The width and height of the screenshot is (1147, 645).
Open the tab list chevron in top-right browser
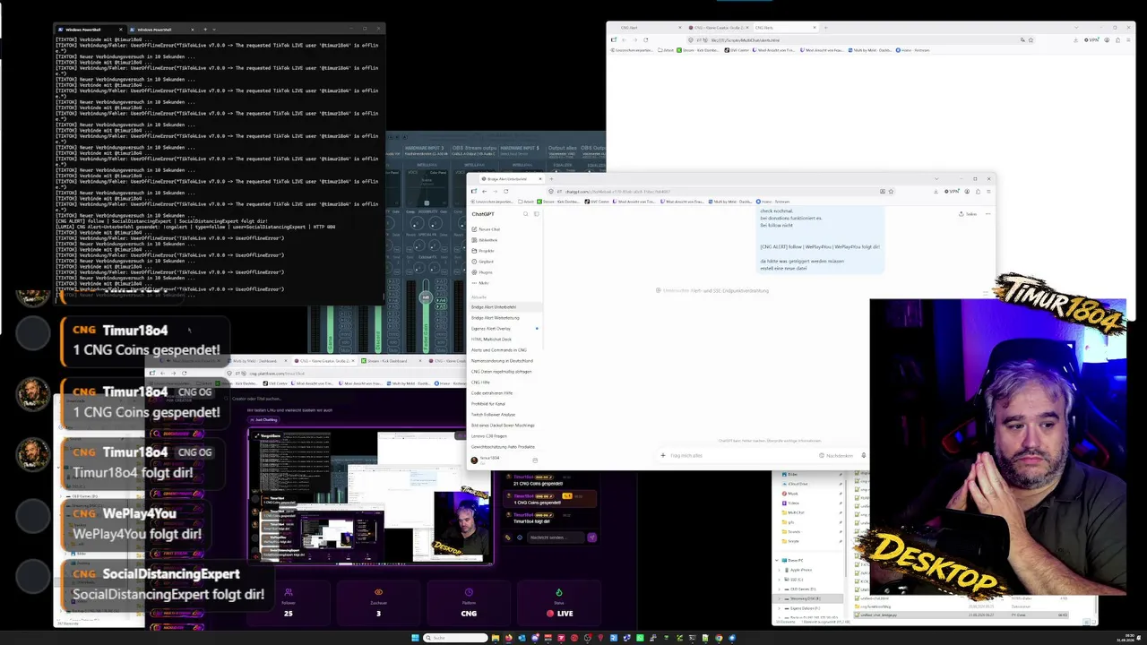click(x=1076, y=28)
